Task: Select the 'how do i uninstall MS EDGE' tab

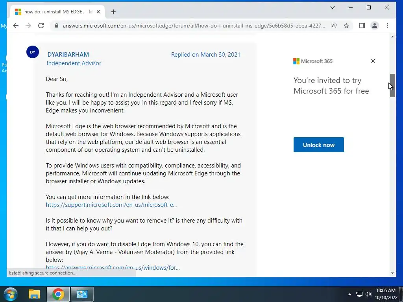Action: click(x=58, y=12)
